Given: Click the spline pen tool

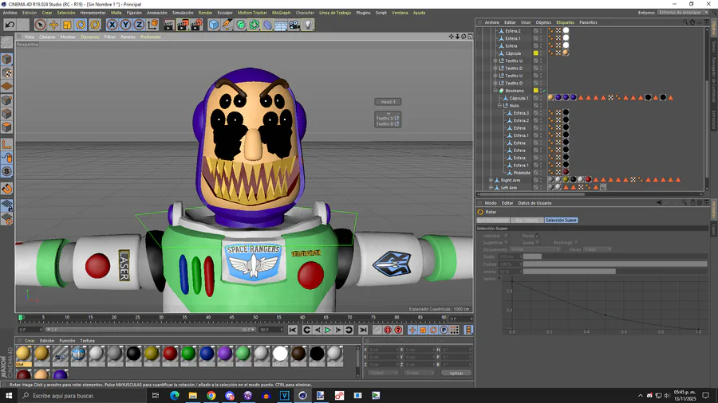Looking at the screenshot, I should pos(227,25).
